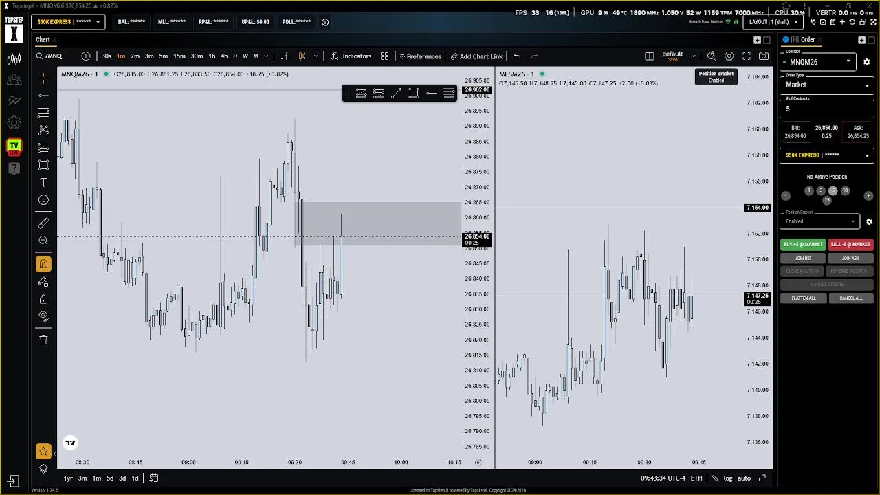Viewport: 880px width, 495px height.
Task: Click the TV live icon in sidebar
Action: point(14,146)
